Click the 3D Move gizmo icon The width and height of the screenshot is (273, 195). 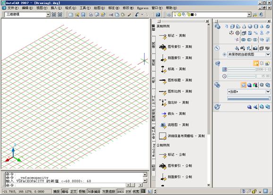pos(231,33)
